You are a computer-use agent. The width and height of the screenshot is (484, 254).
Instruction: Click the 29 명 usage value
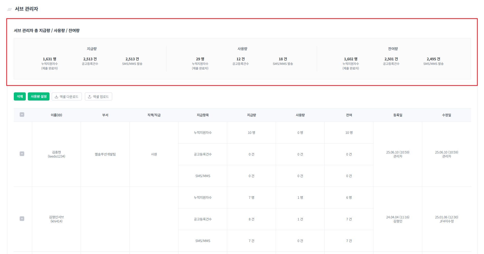pos(200,59)
